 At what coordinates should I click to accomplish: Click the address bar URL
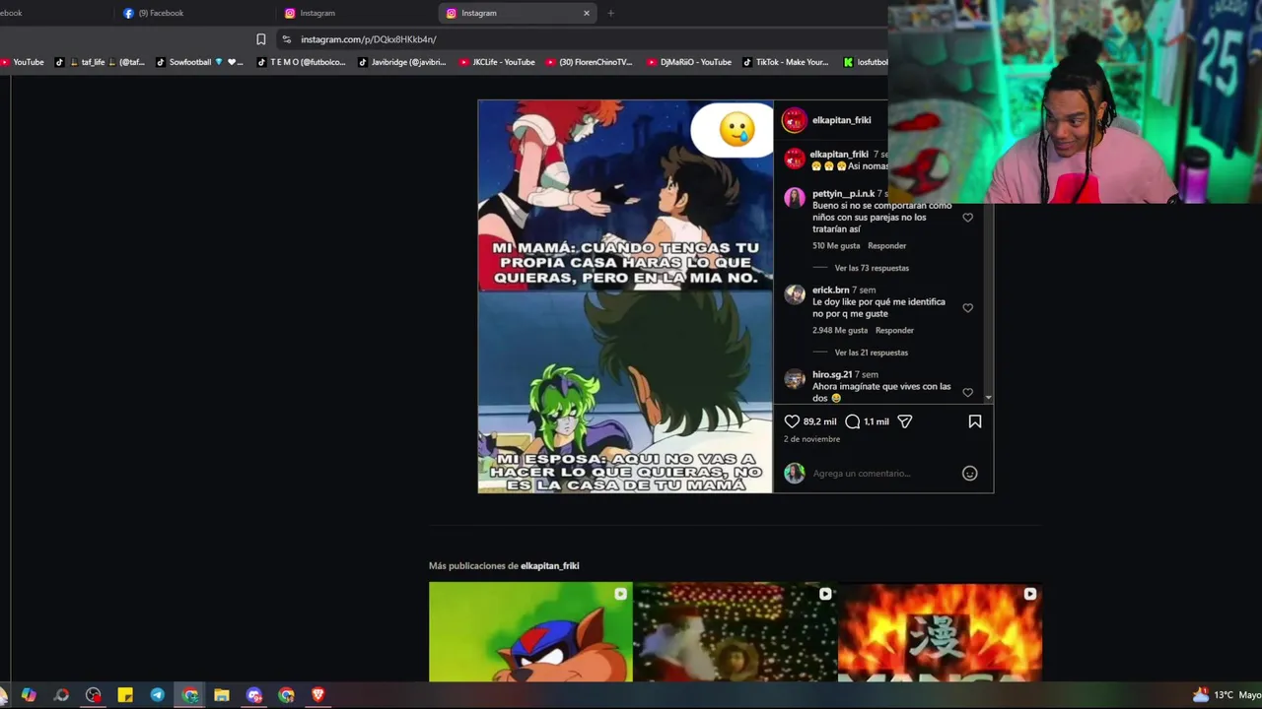[369, 39]
